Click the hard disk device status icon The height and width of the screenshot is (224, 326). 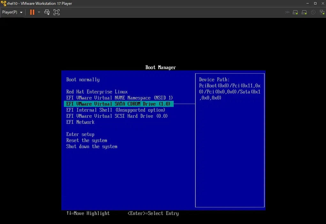(x=295, y=12)
